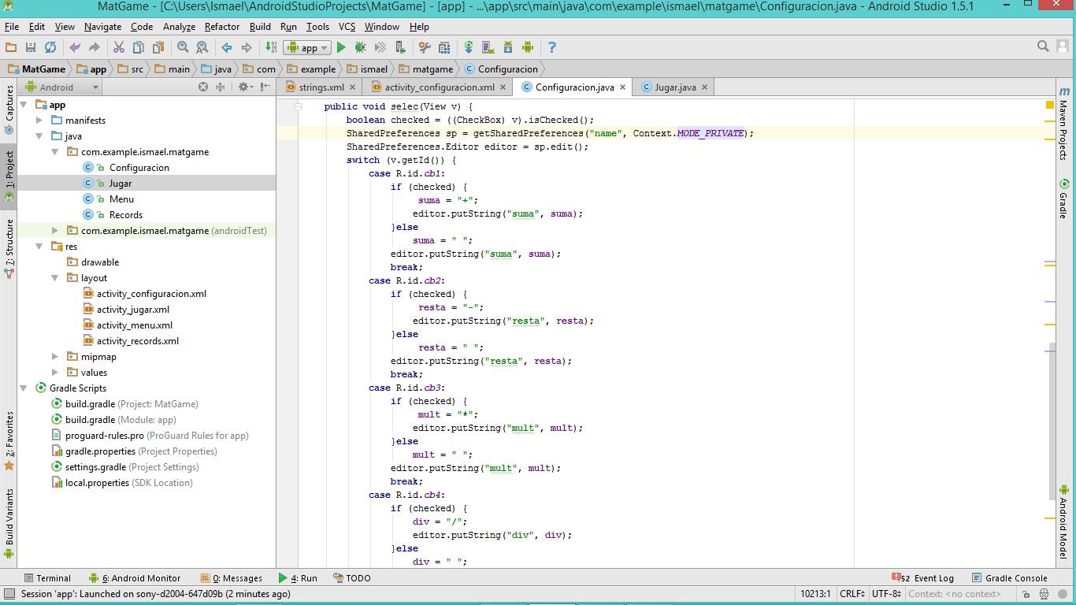Click the Help question mark icon

click(x=552, y=47)
